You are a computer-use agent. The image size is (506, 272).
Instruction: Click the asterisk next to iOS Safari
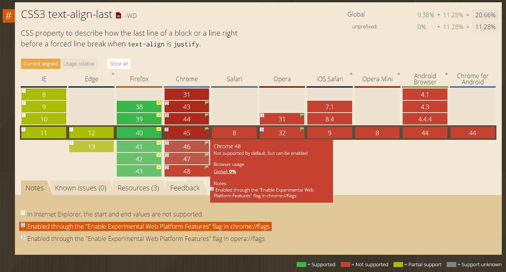(351, 74)
